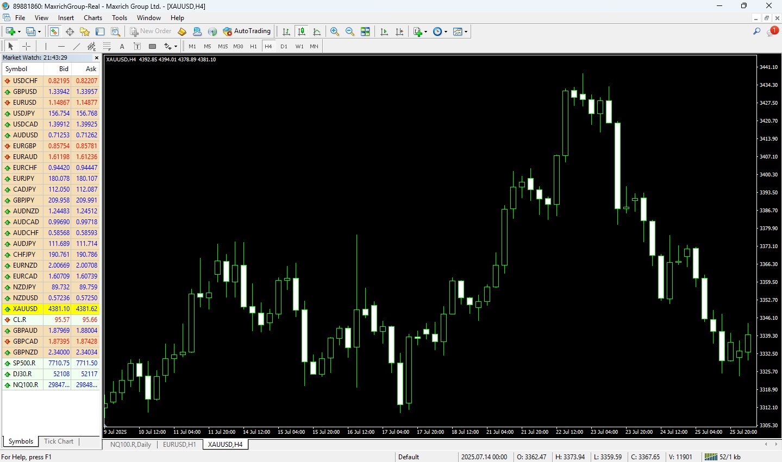The image size is (782, 462).
Task: Open the Charts menu
Action: point(93,18)
